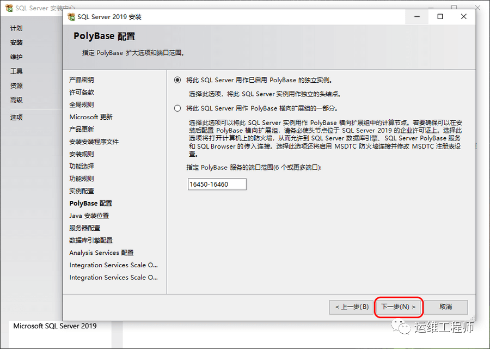Select standalone PolyBase instance radio option
Image resolution: width=490 pixels, height=349 pixels.
[x=177, y=80]
